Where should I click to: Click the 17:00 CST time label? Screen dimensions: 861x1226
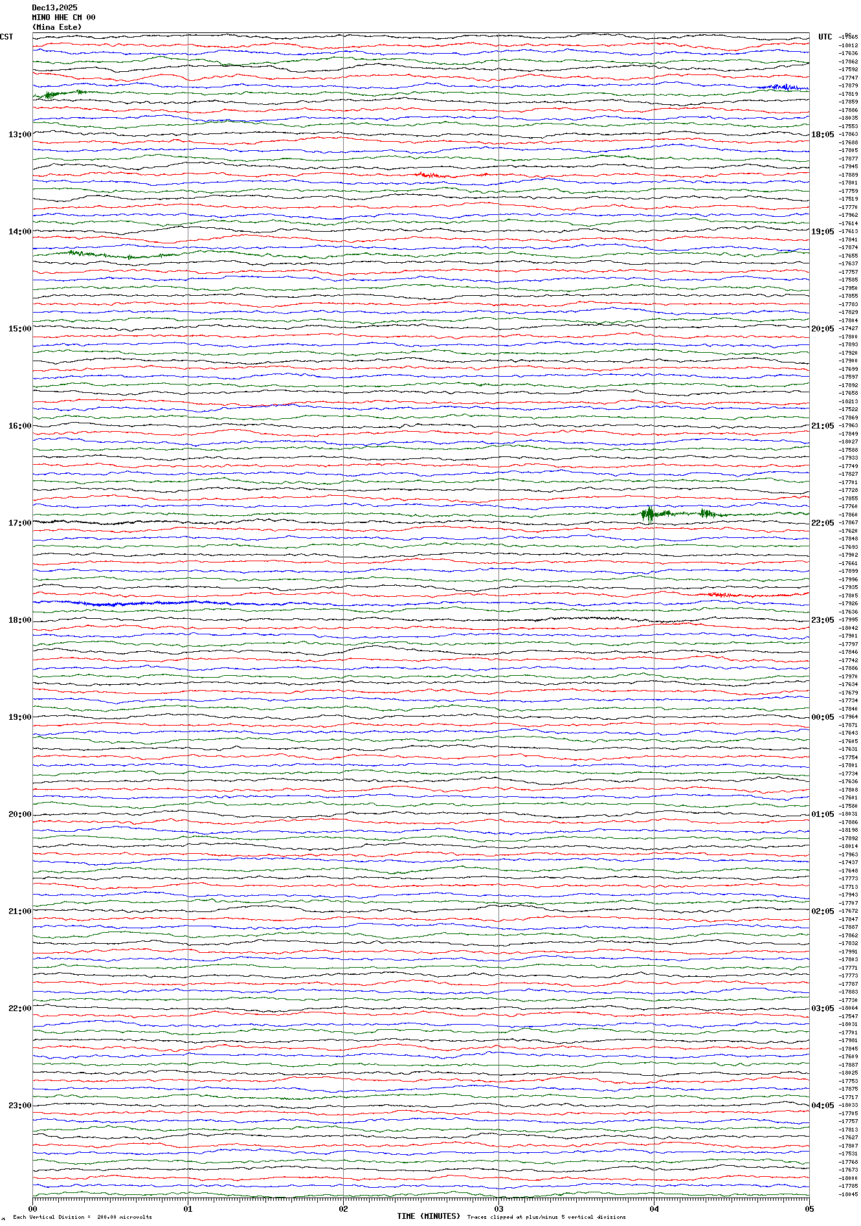click(x=19, y=523)
